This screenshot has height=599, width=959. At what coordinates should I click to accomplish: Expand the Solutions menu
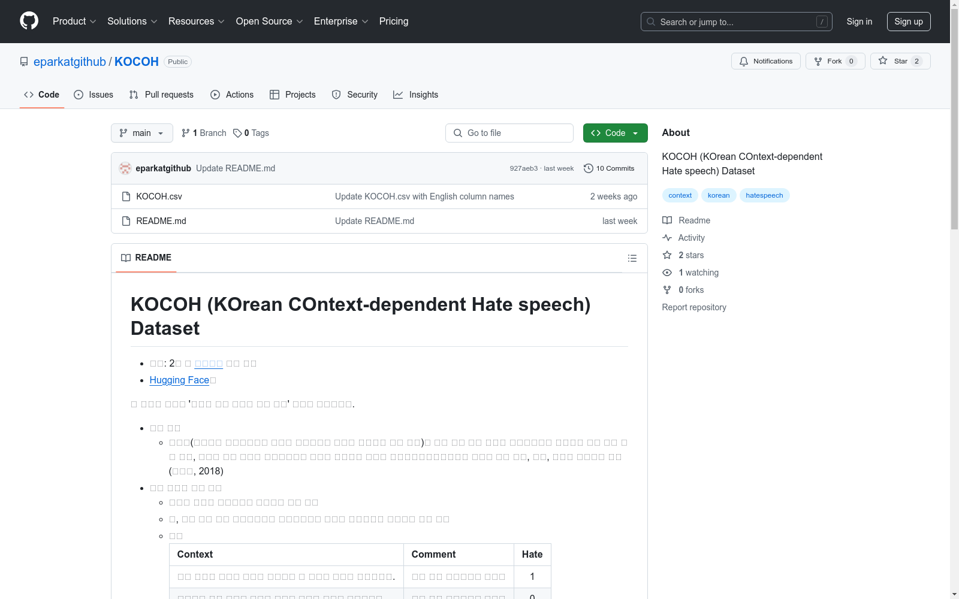pos(132,22)
